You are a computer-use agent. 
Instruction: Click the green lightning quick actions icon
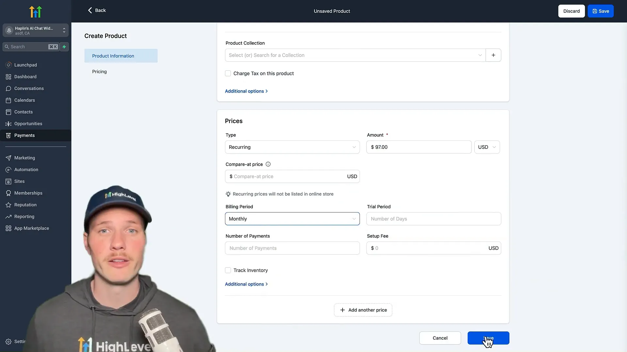point(64,47)
